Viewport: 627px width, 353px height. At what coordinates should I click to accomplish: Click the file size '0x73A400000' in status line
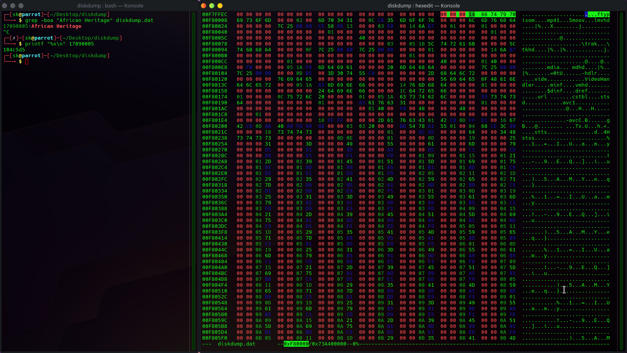click(x=329, y=344)
